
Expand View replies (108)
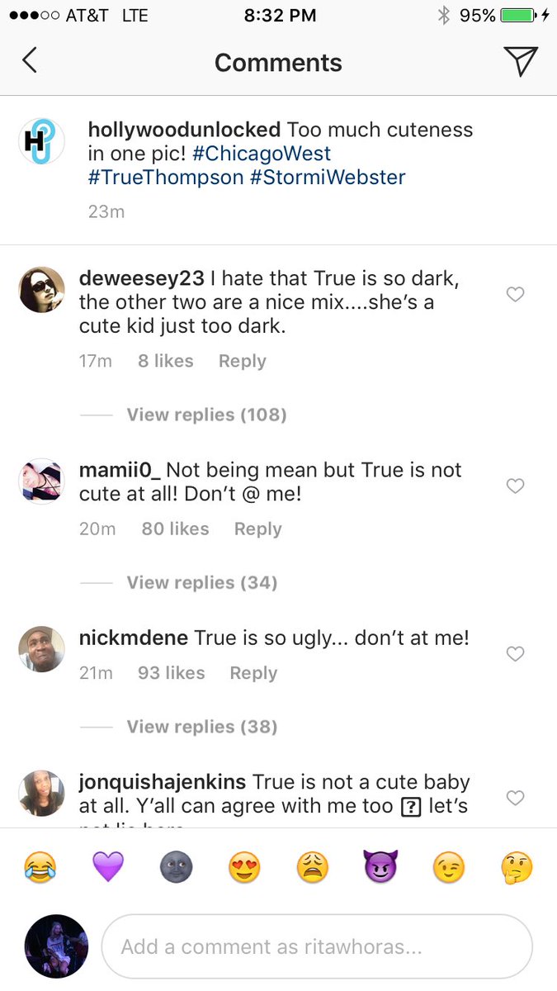pyautogui.click(x=206, y=415)
